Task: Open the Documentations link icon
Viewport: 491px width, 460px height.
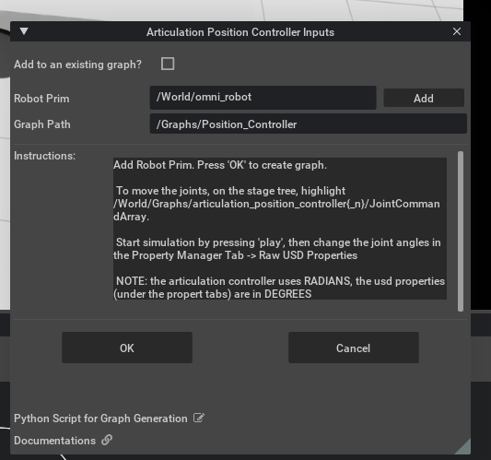Action: (x=107, y=440)
